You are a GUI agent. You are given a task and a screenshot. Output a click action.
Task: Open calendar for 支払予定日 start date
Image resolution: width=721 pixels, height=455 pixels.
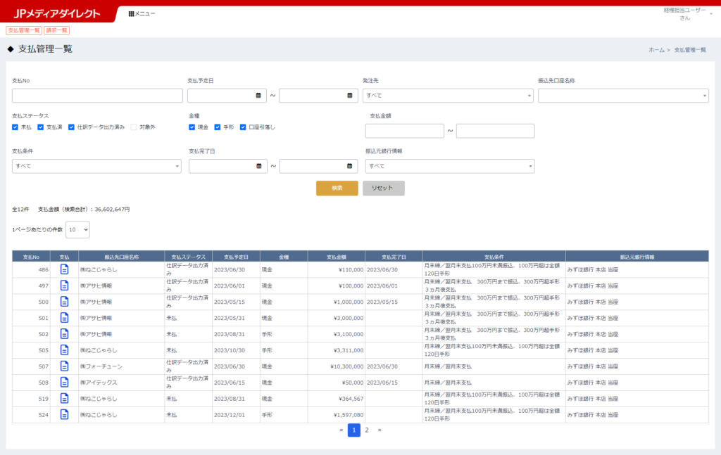[x=258, y=96]
